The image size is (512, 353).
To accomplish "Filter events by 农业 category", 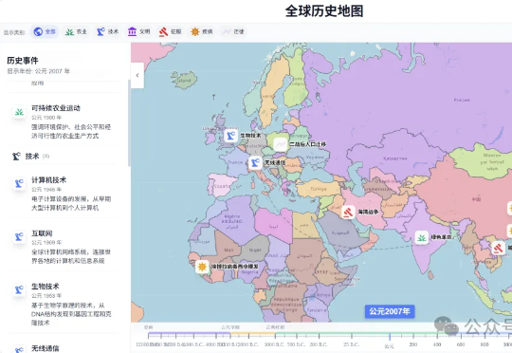I will 76,31.
